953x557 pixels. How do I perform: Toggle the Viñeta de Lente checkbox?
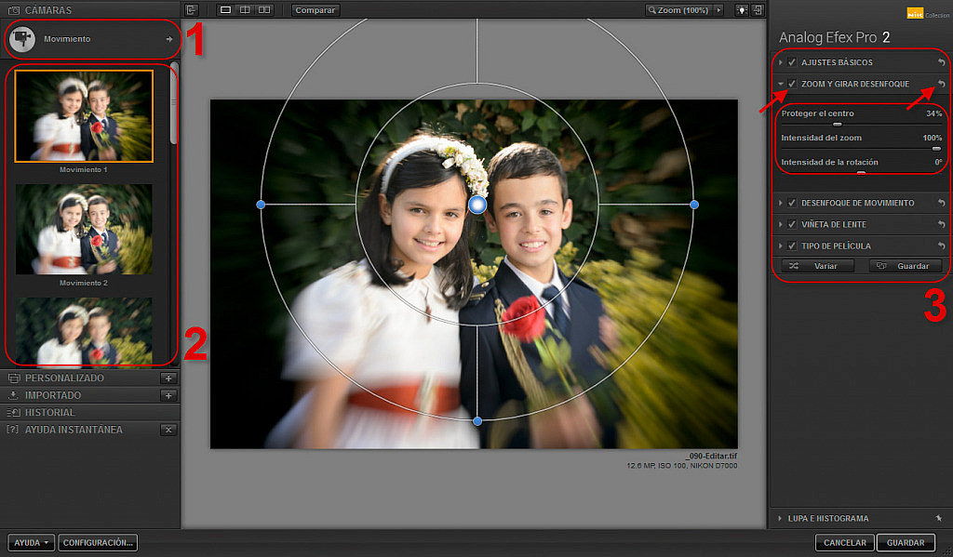tap(792, 224)
